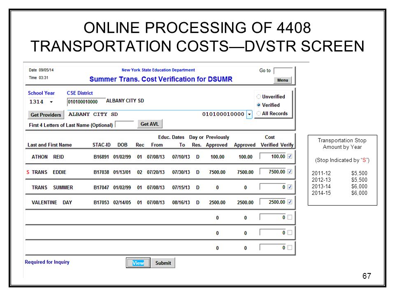
Task: Focus the Go to input field
Action: coord(283,71)
